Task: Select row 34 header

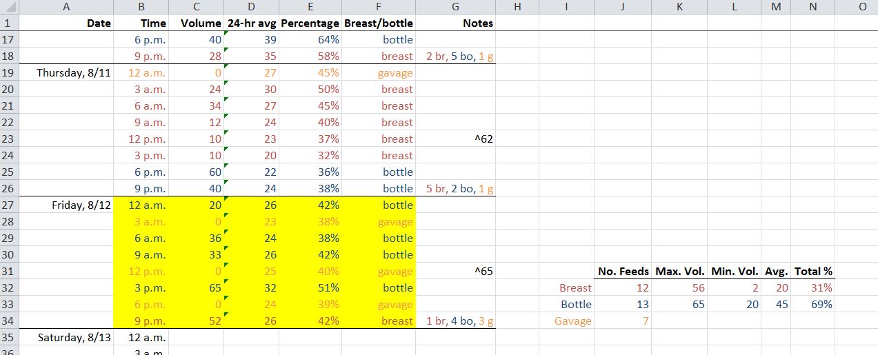Action: pyautogui.click(x=9, y=321)
